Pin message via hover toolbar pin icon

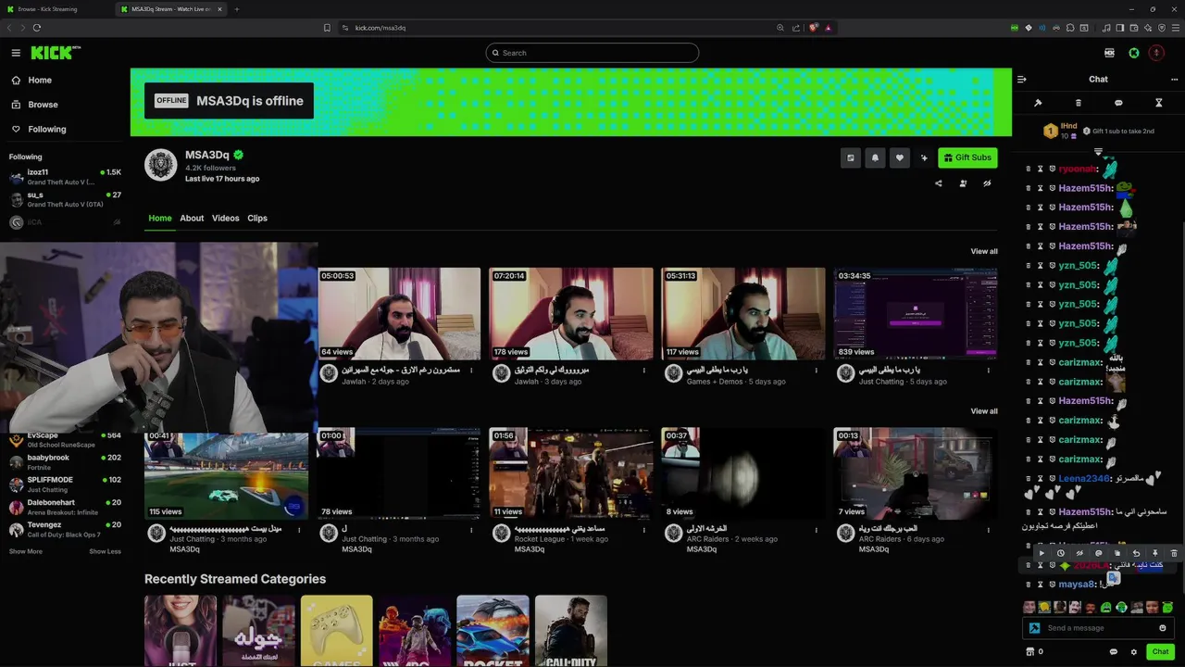click(x=1155, y=553)
